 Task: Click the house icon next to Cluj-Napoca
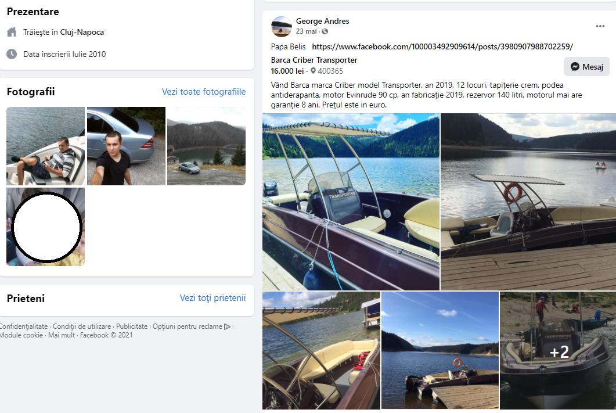12,32
